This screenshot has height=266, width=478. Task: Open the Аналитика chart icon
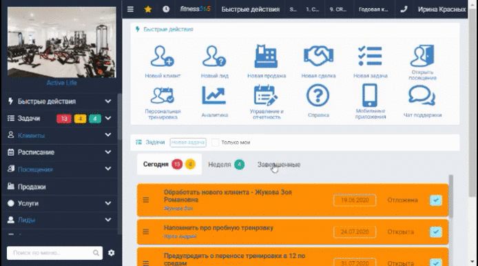pos(214,96)
